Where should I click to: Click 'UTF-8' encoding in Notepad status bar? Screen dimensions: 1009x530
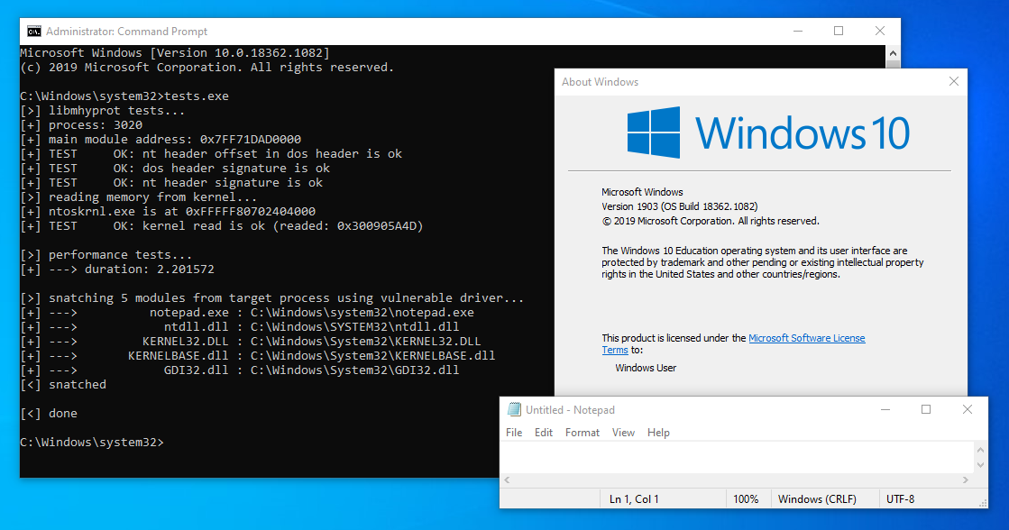[900, 499]
